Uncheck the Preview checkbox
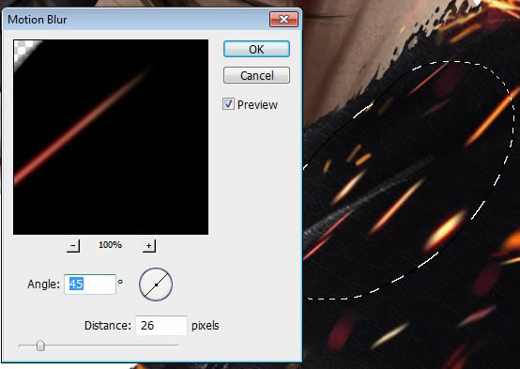 228,104
